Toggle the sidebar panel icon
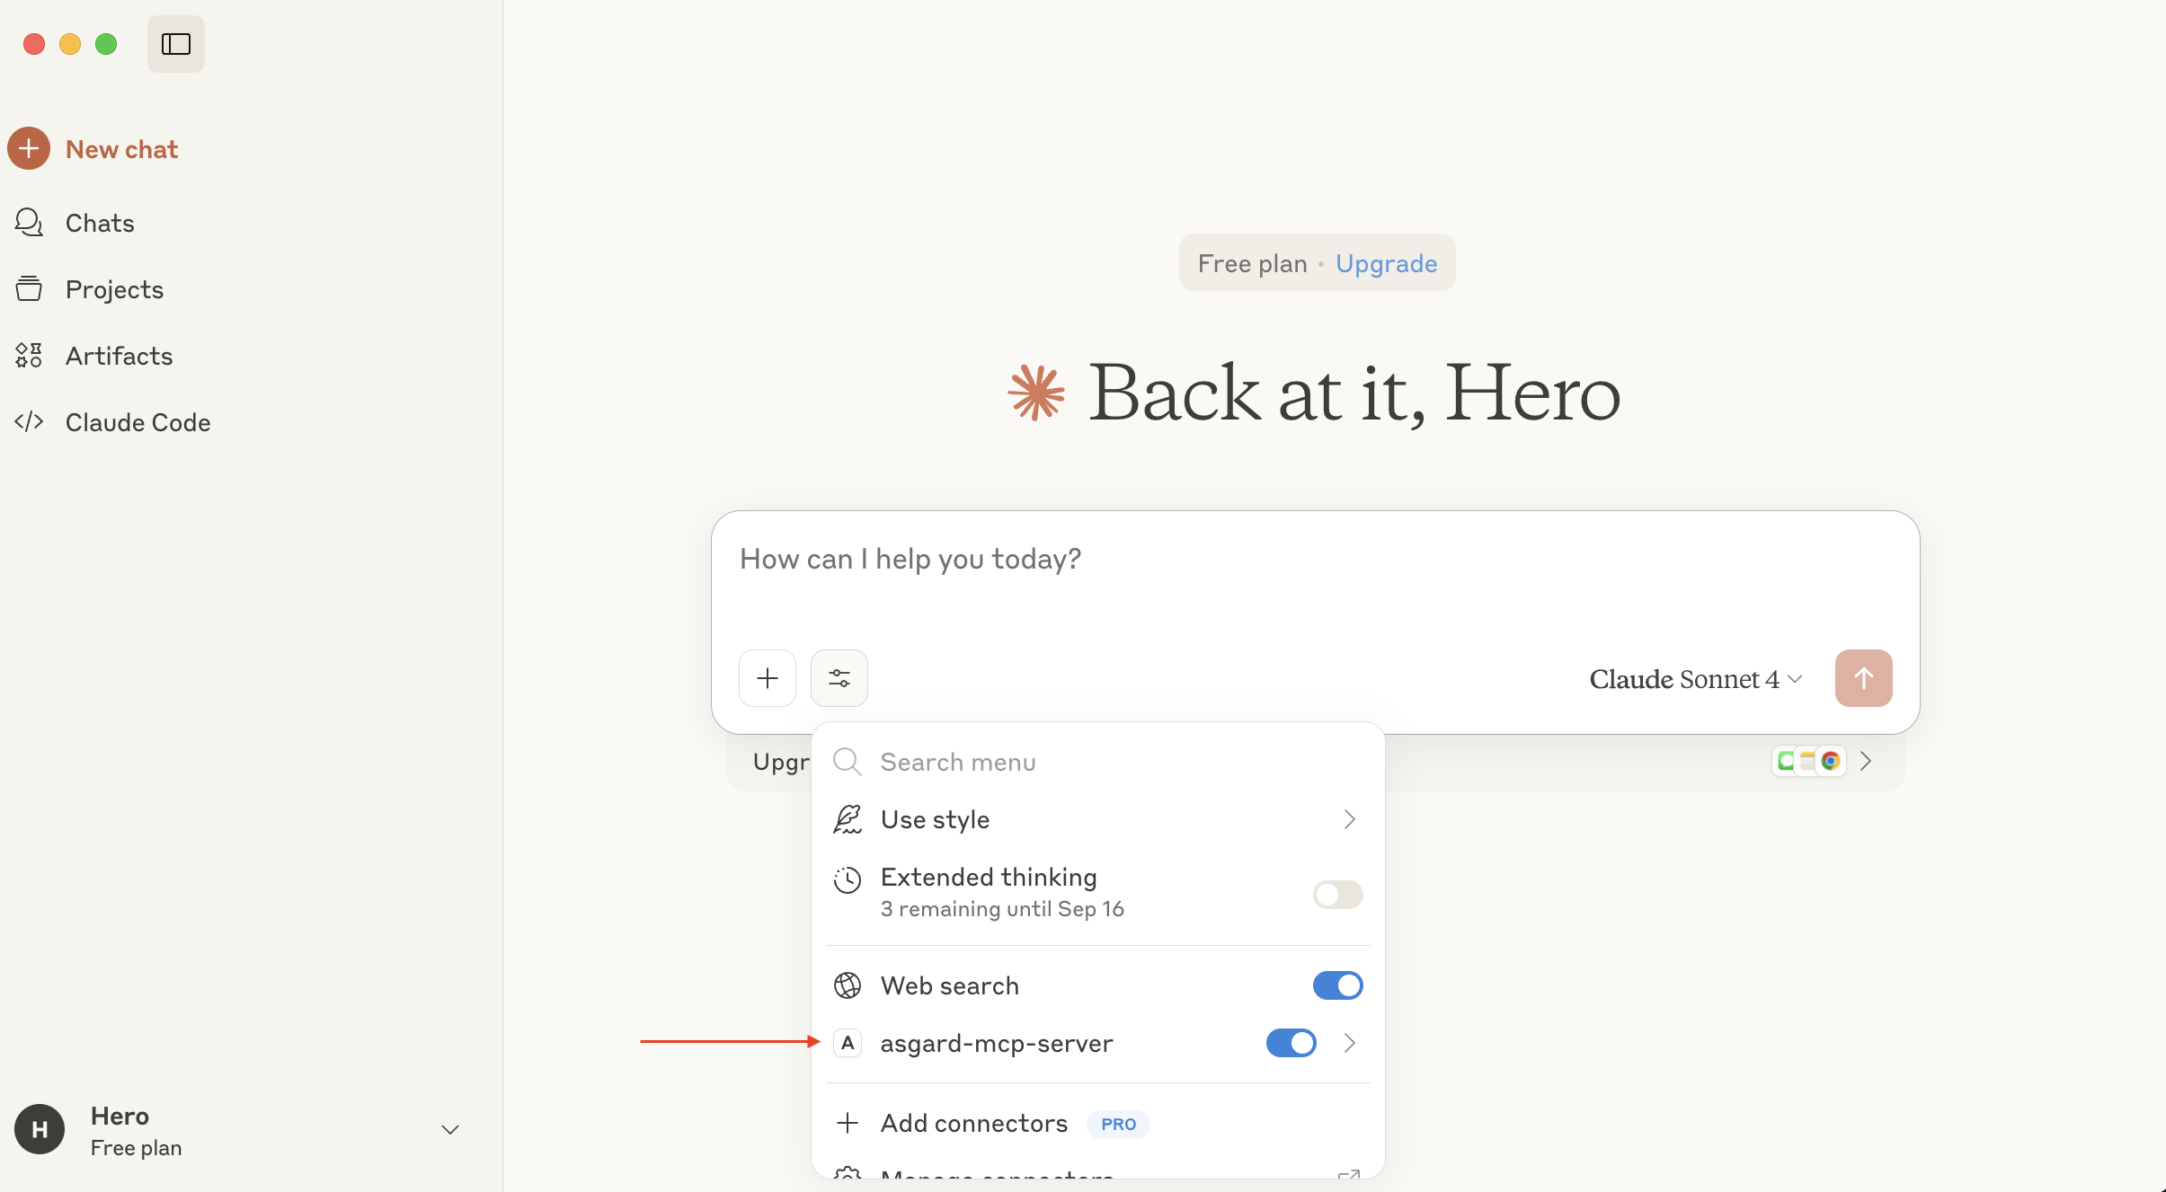This screenshot has width=2166, height=1192. 176,44
